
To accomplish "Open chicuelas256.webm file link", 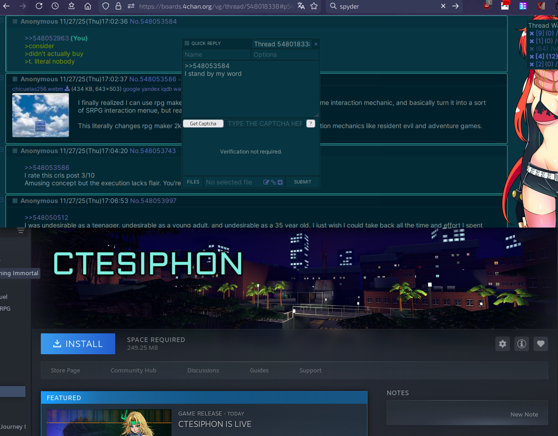I will [38, 89].
